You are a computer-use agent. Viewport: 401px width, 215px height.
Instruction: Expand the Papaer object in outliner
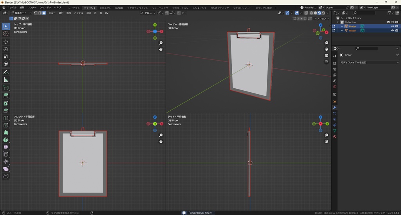tap(342, 30)
